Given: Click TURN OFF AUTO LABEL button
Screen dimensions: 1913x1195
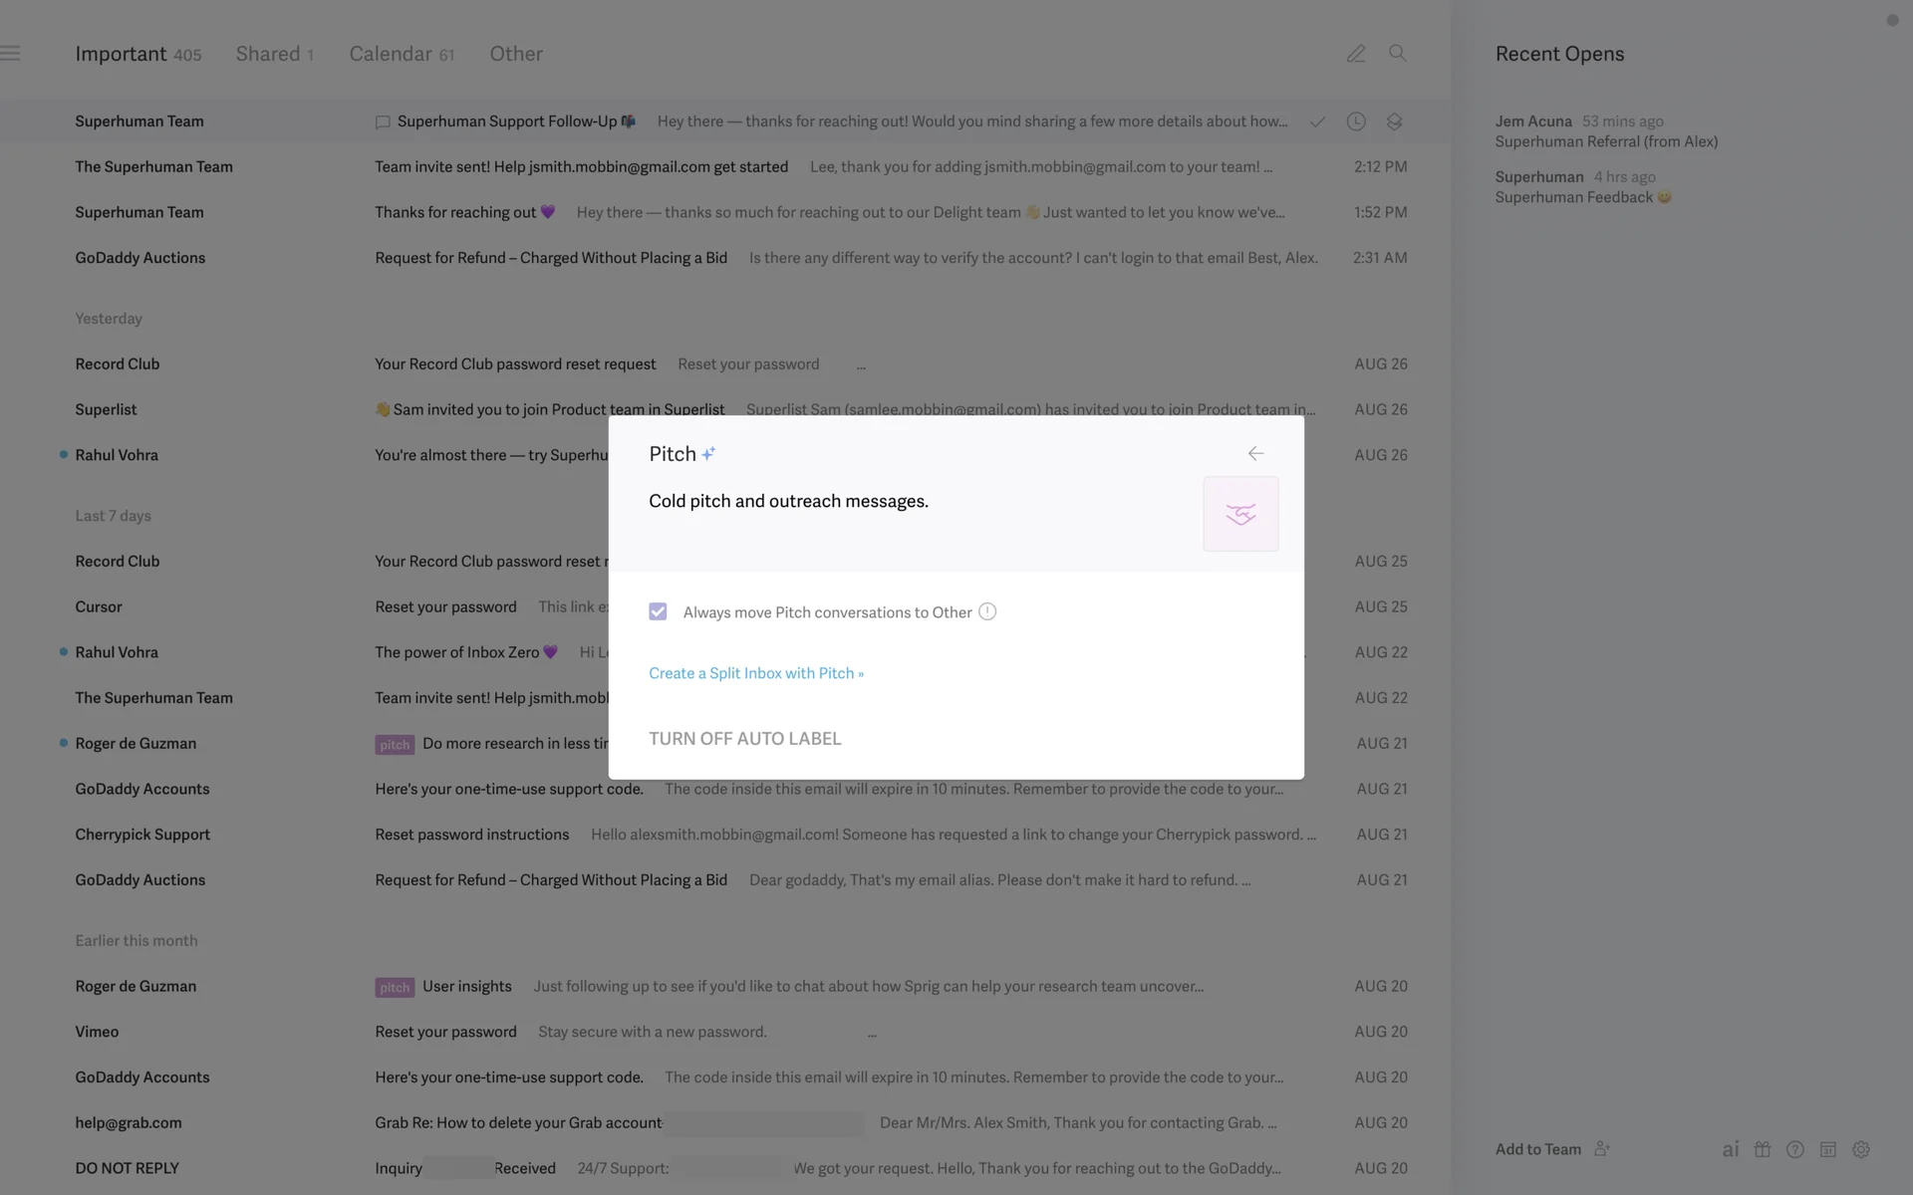Looking at the screenshot, I should pyautogui.click(x=744, y=739).
